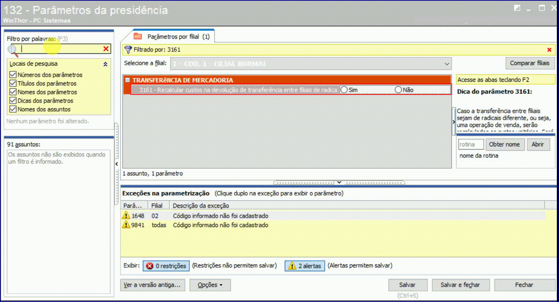This screenshot has height=302, width=559.
Task: Click the Abrir button
Action: coord(537,144)
